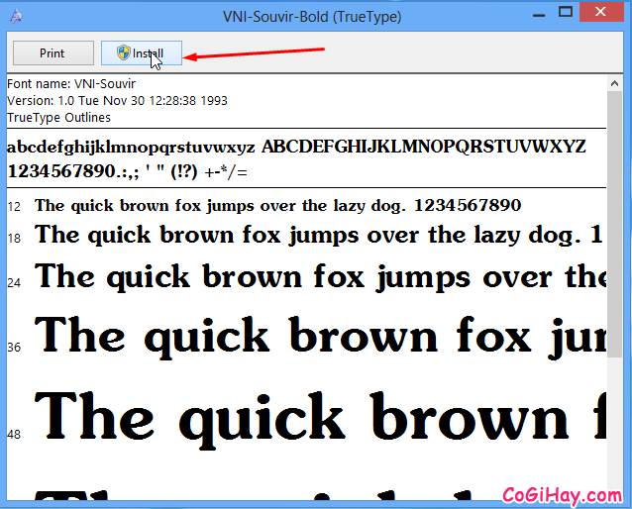Click the size 12 sample sentence
The image size is (632, 509).
[x=278, y=206]
